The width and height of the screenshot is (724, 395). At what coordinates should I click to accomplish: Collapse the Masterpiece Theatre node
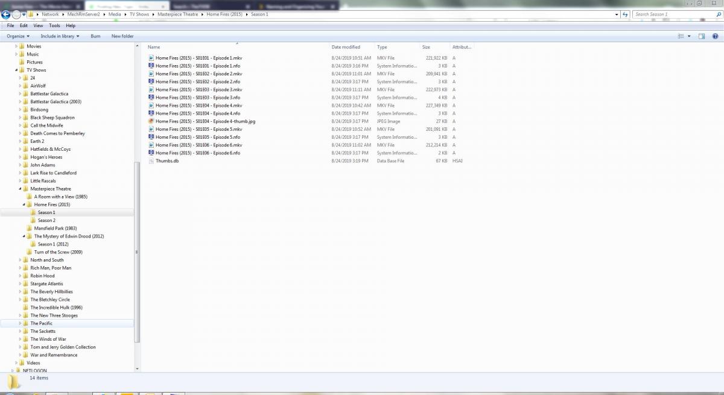(x=21, y=189)
